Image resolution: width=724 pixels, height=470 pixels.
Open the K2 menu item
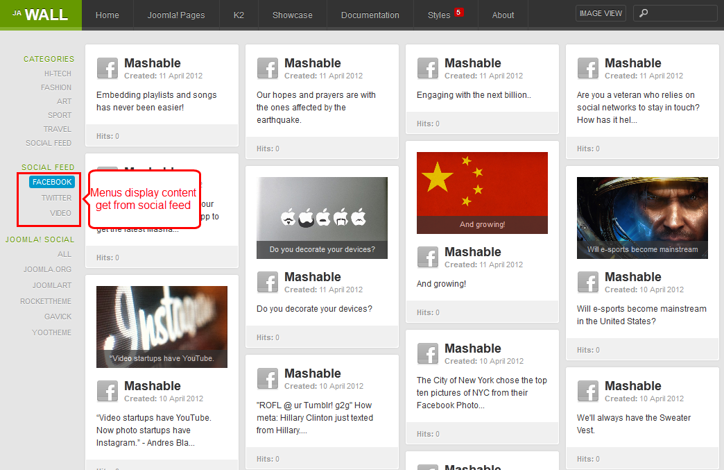coord(239,15)
